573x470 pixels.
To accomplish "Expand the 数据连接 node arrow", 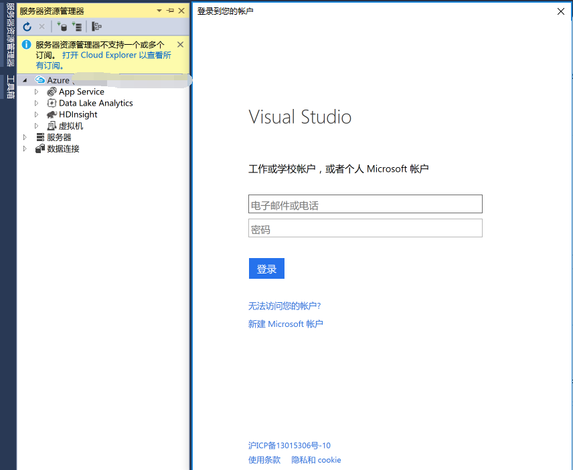I will pyautogui.click(x=25, y=148).
